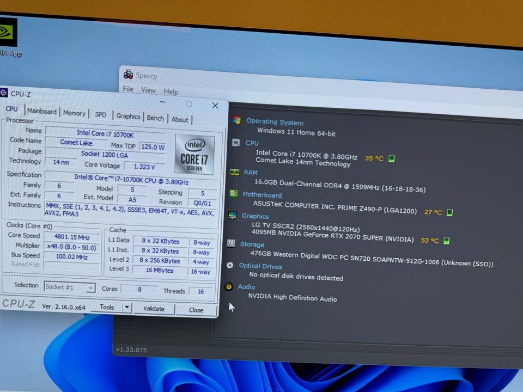Click the Threads value 16
The height and width of the screenshot is (392, 523).
(x=200, y=292)
